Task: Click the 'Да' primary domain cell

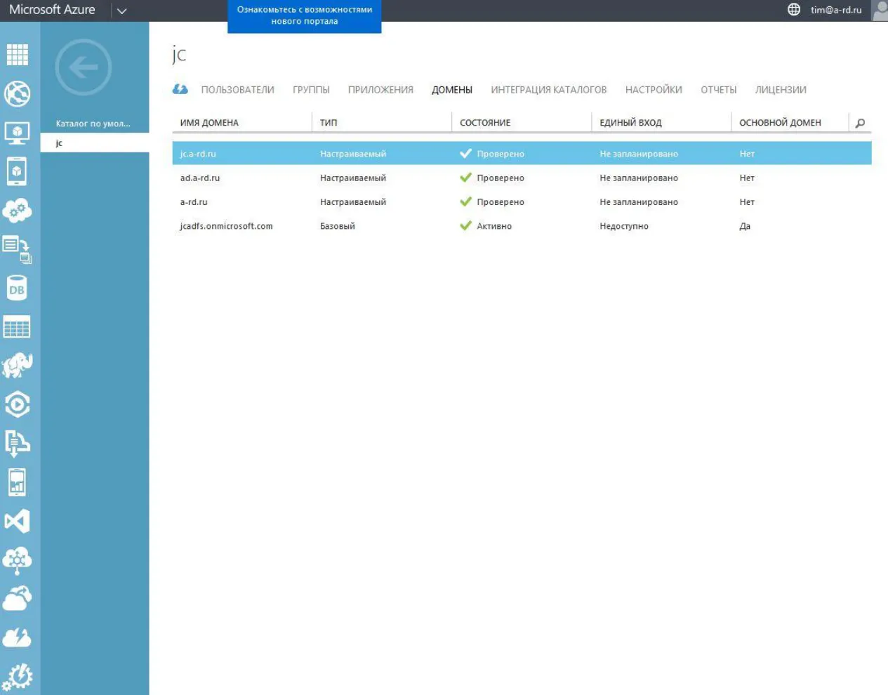Action: 745,226
